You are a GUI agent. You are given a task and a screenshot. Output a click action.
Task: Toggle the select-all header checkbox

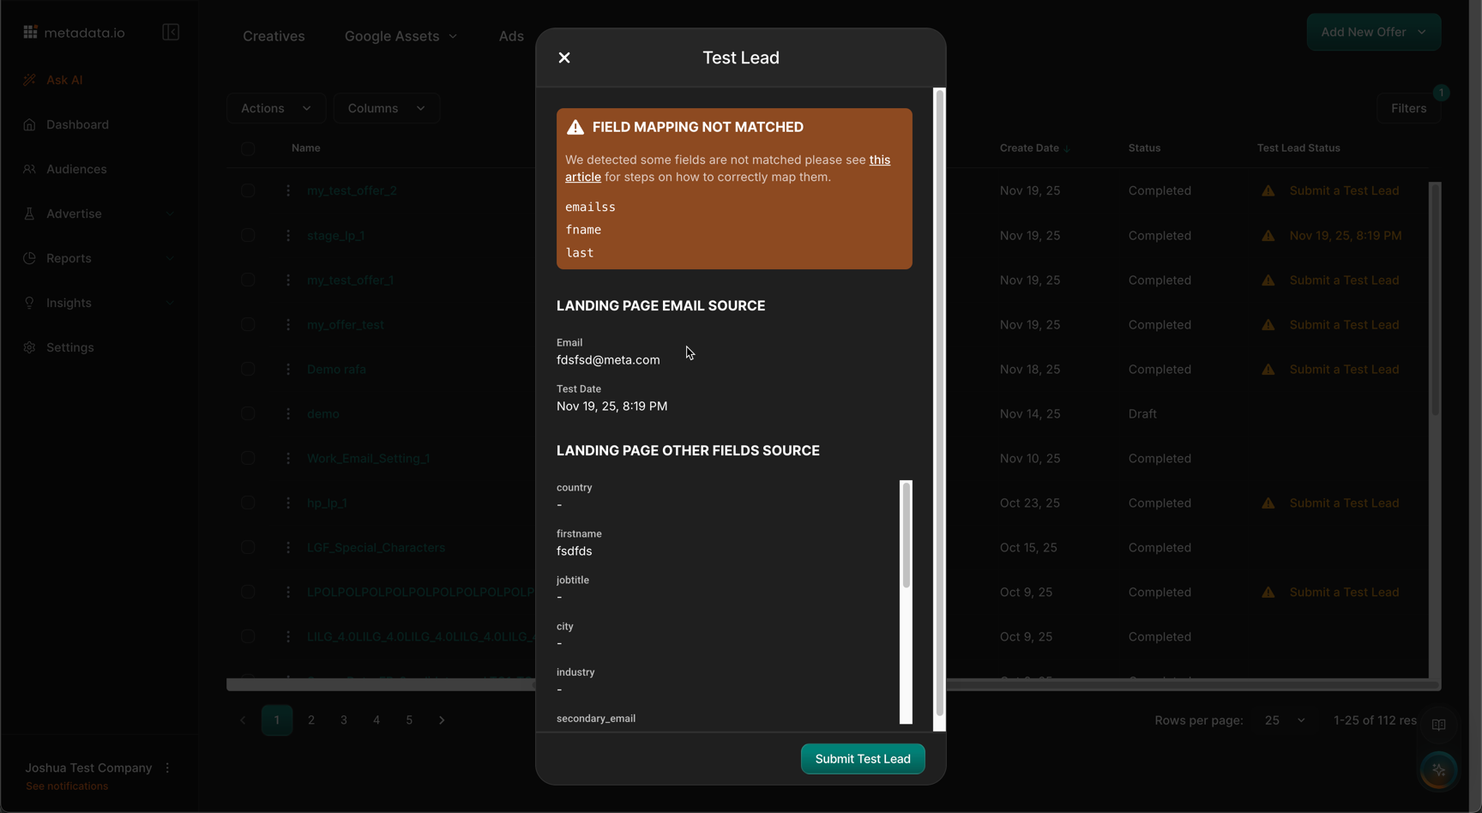click(x=248, y=148)
